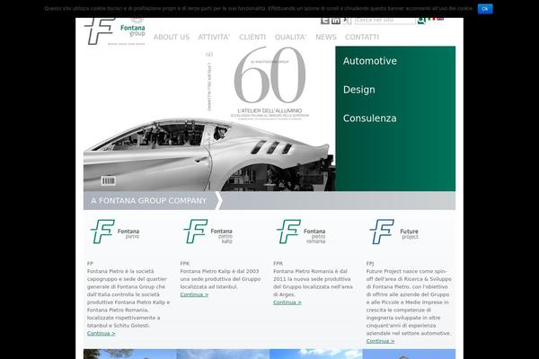Click the green search magnifier icon
The width and height of the screenshot is (539, 359).
click(x=420, y=21)
